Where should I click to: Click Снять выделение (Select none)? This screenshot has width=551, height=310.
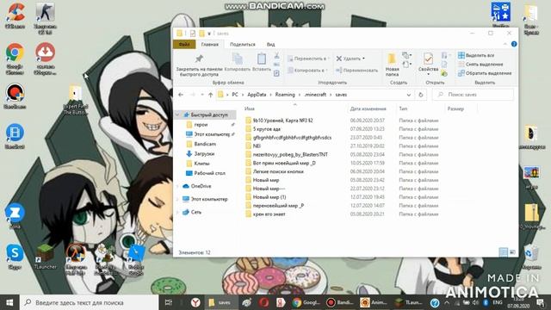(480, 65)
